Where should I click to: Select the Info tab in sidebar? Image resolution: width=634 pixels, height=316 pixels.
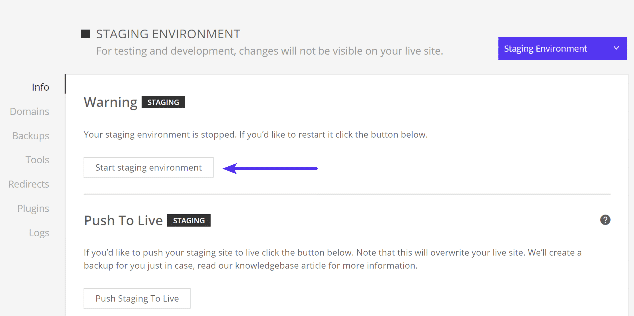40,87
